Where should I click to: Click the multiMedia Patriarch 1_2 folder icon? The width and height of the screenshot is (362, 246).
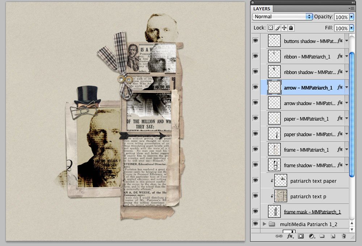click(272, 224)
